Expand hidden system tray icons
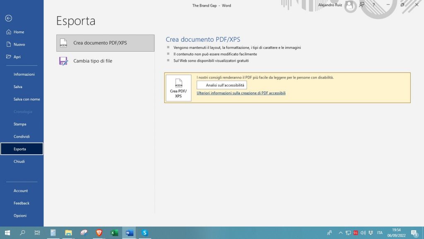The height and width of the screenshot is (239, 424). 341,233
